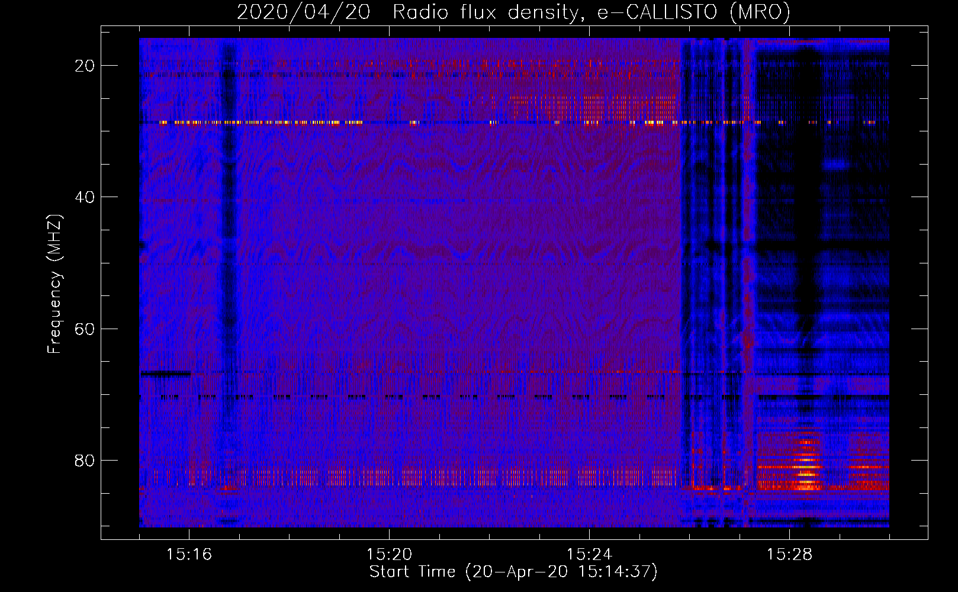Click the 20 MHz frequency tick label
This screenshot has width=958, height=592.
(85, 66)
